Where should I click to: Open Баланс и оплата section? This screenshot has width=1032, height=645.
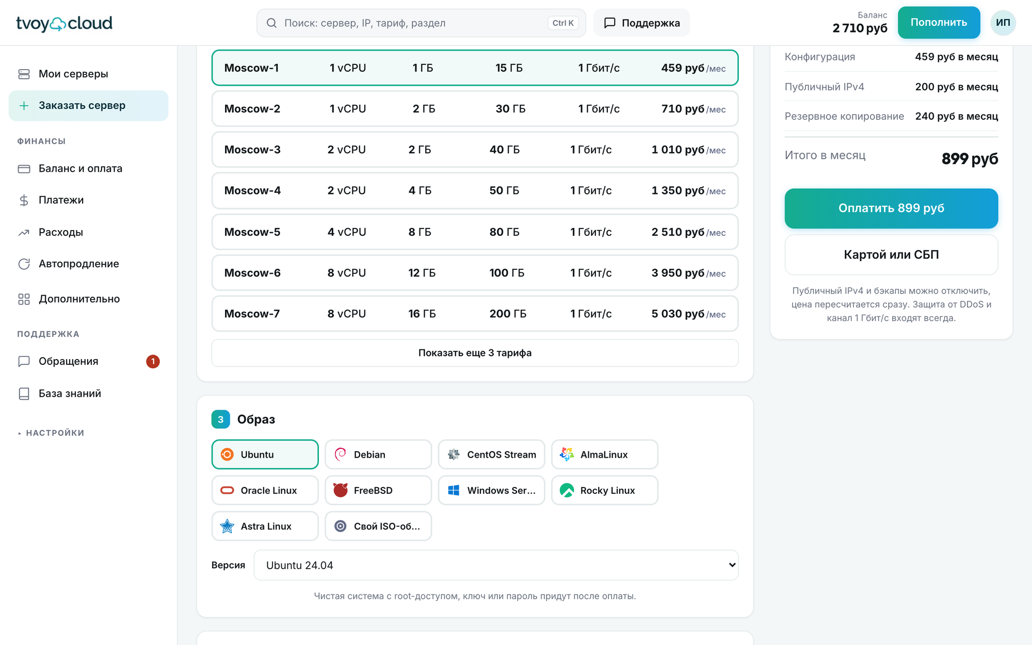(88, 169)
